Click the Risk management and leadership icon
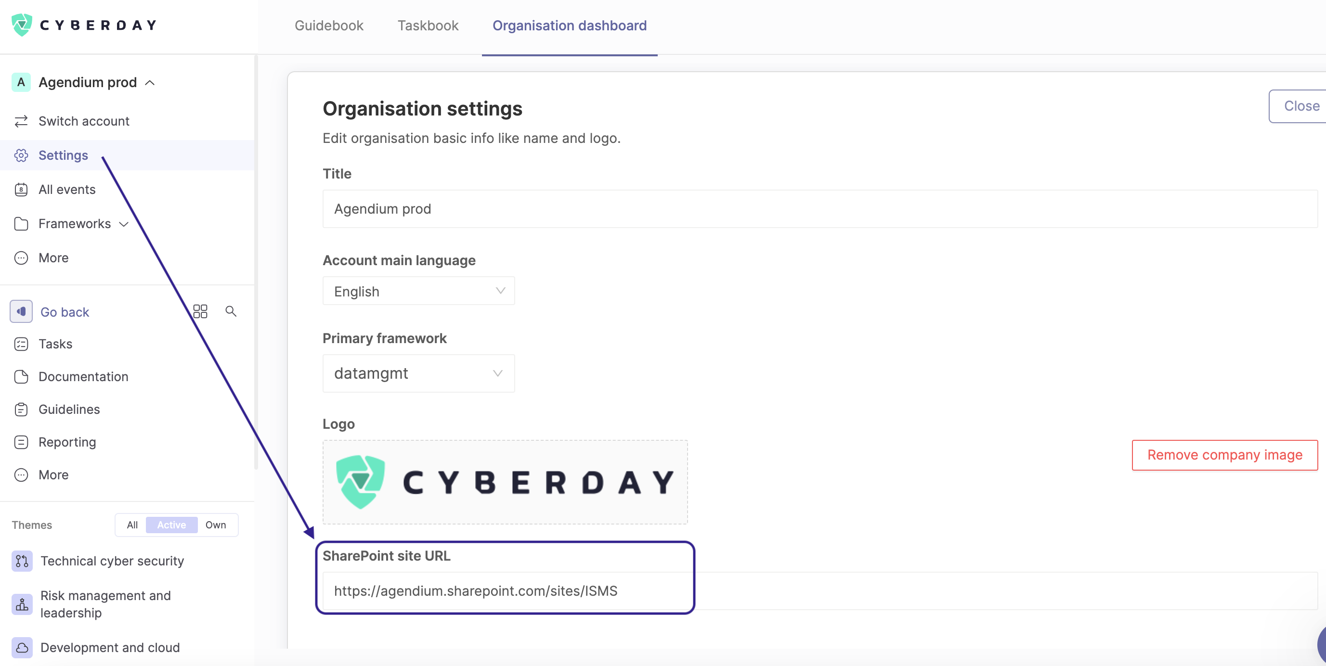1326x666 pixels. point(22,604)
